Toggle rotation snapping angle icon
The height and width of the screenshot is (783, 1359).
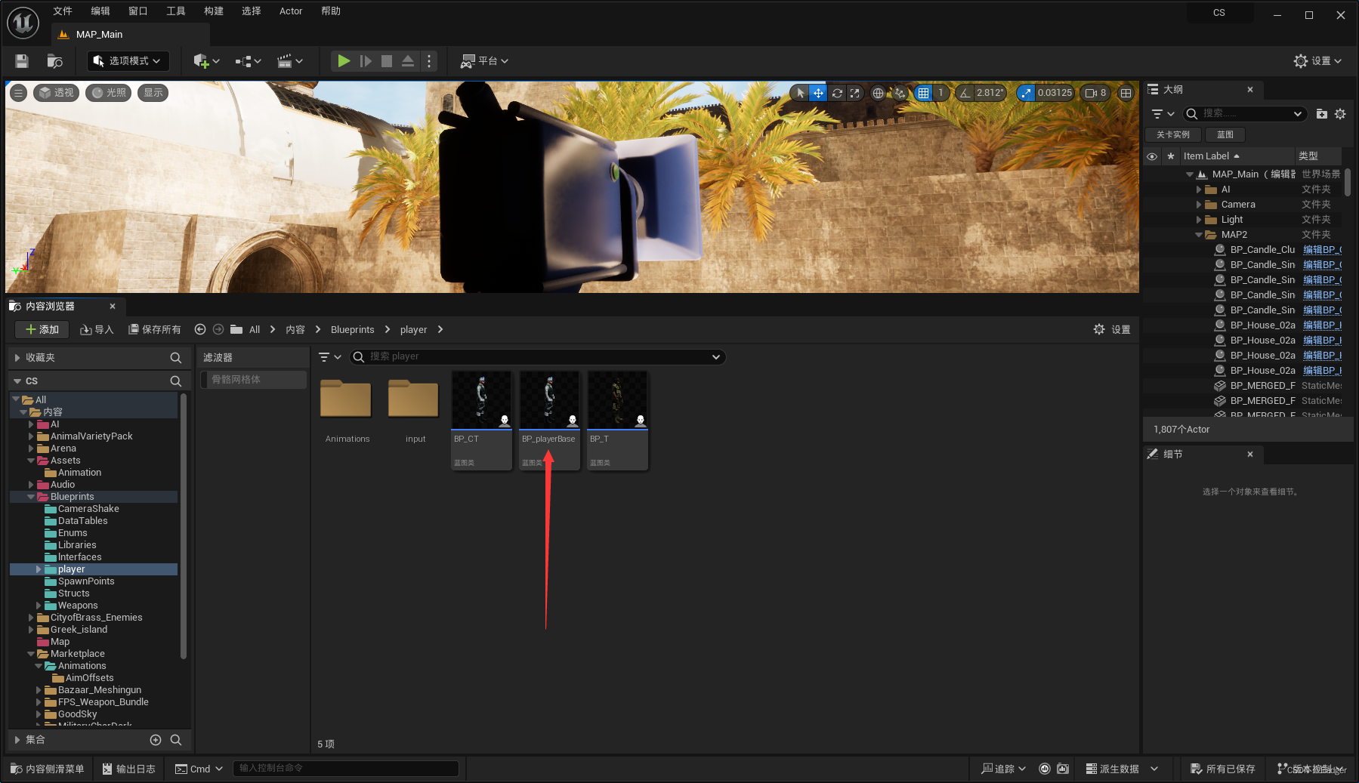(965, 93)
